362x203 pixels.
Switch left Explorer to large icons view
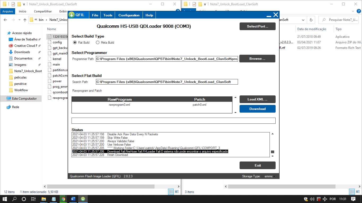click(176, 192)
